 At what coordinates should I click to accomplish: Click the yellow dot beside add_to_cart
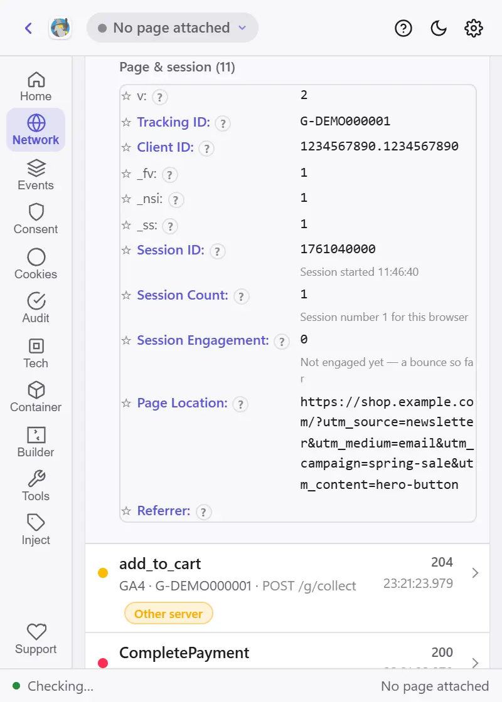[x=103, y=573]
